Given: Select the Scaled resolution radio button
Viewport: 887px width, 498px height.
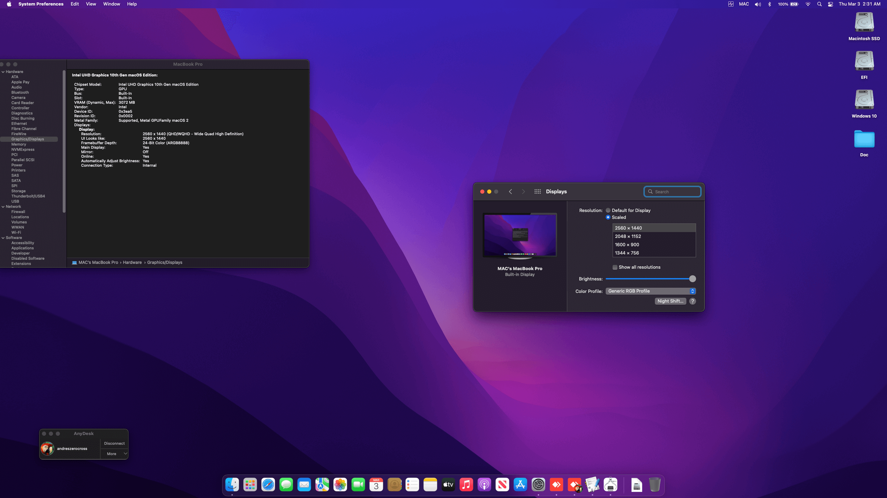Looking at the screenshot, I should pos(608,217).
